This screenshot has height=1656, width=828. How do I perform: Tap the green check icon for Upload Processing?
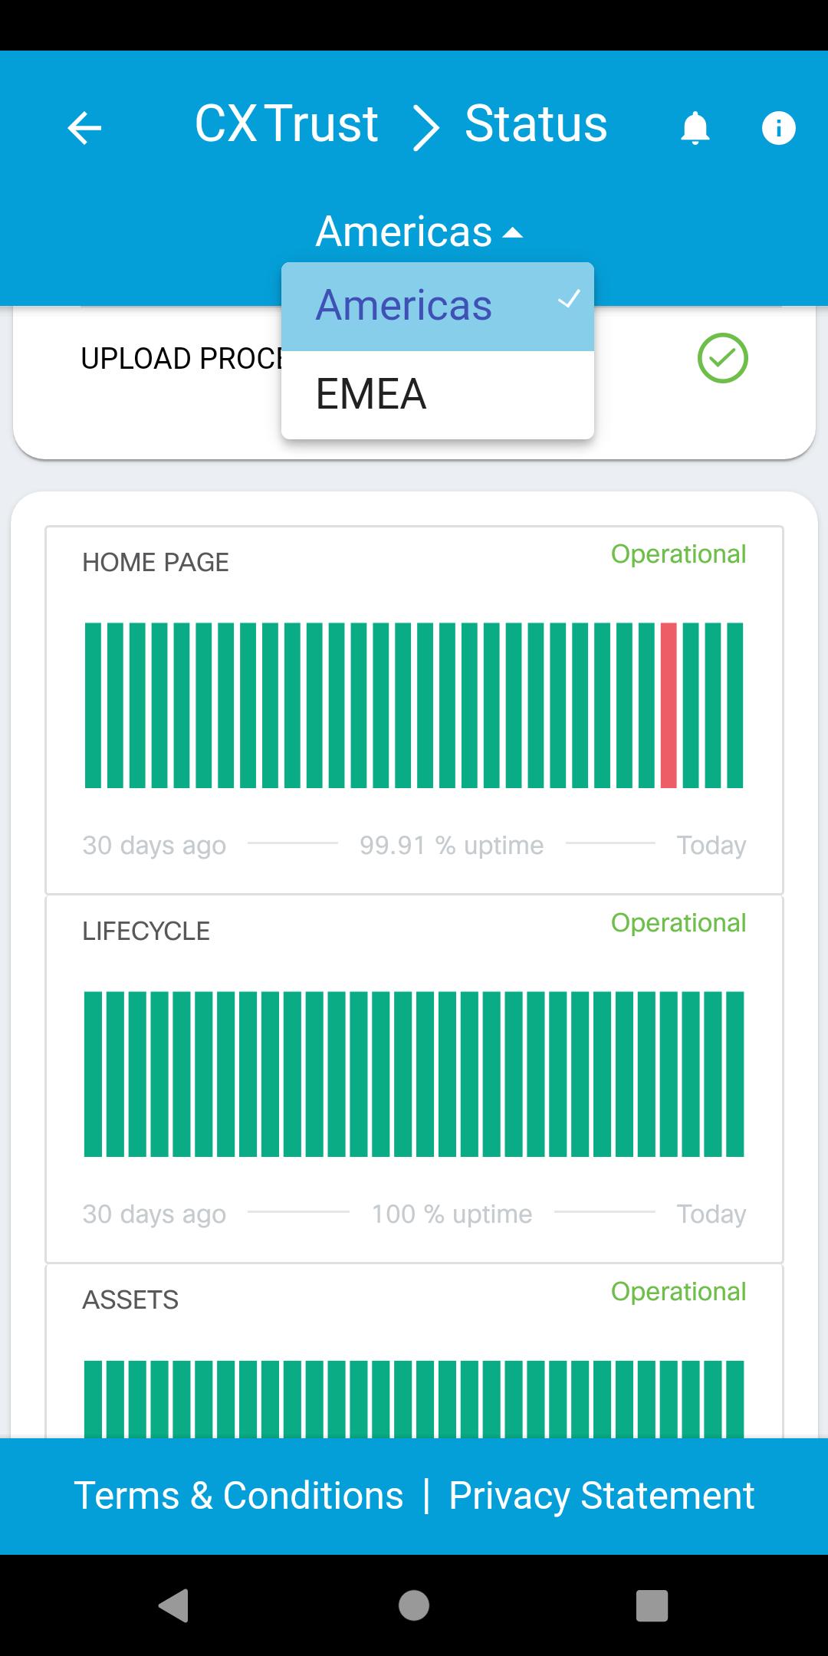coord(722,358)
